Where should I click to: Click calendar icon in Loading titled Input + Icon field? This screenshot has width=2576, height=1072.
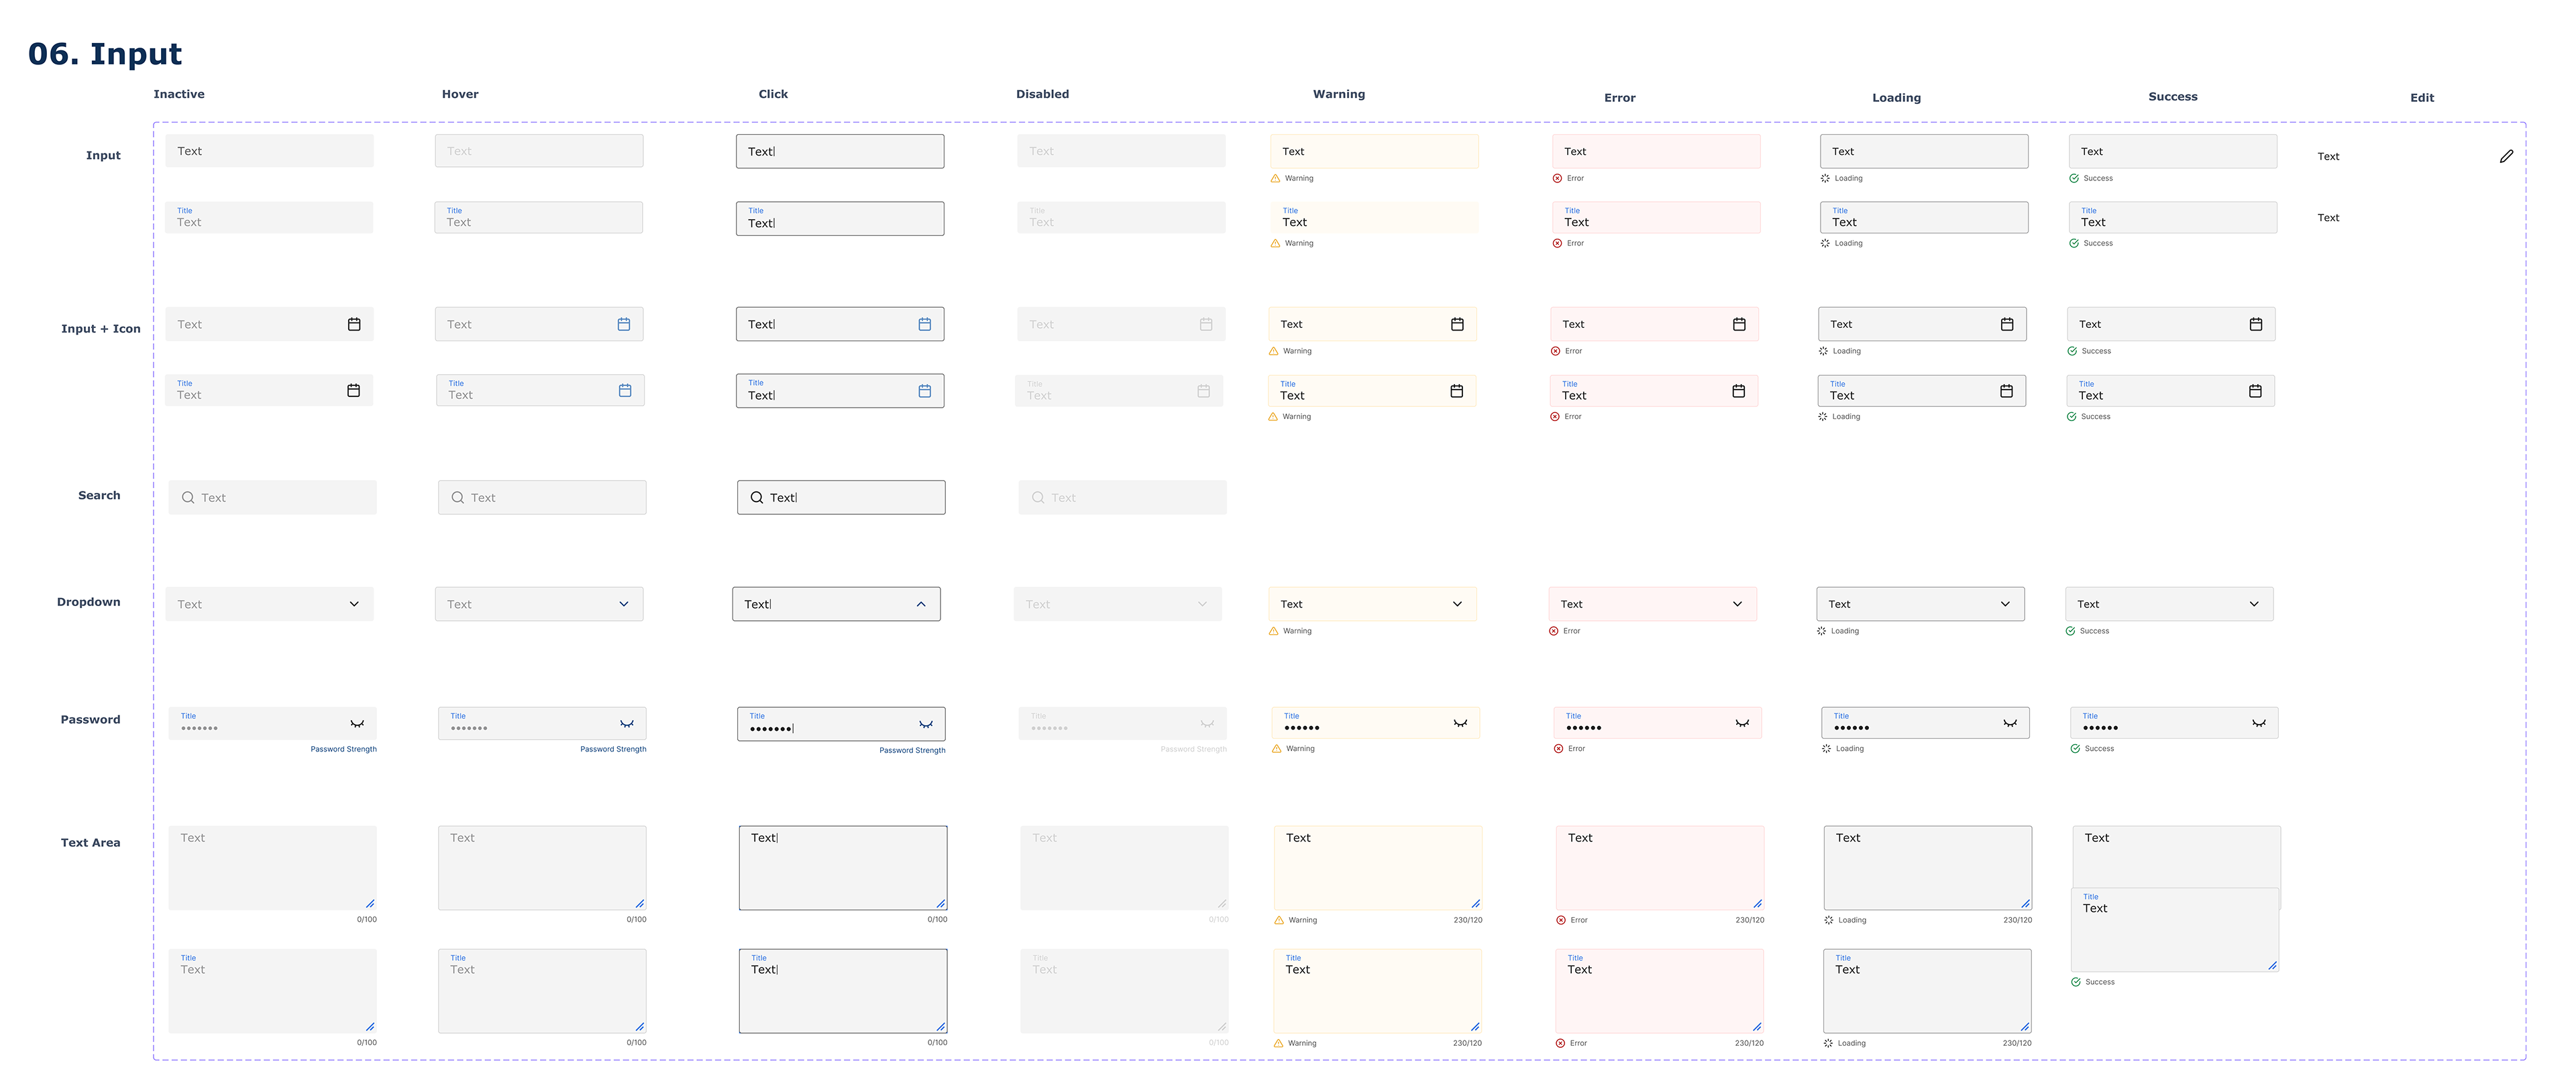[2006, 392]
